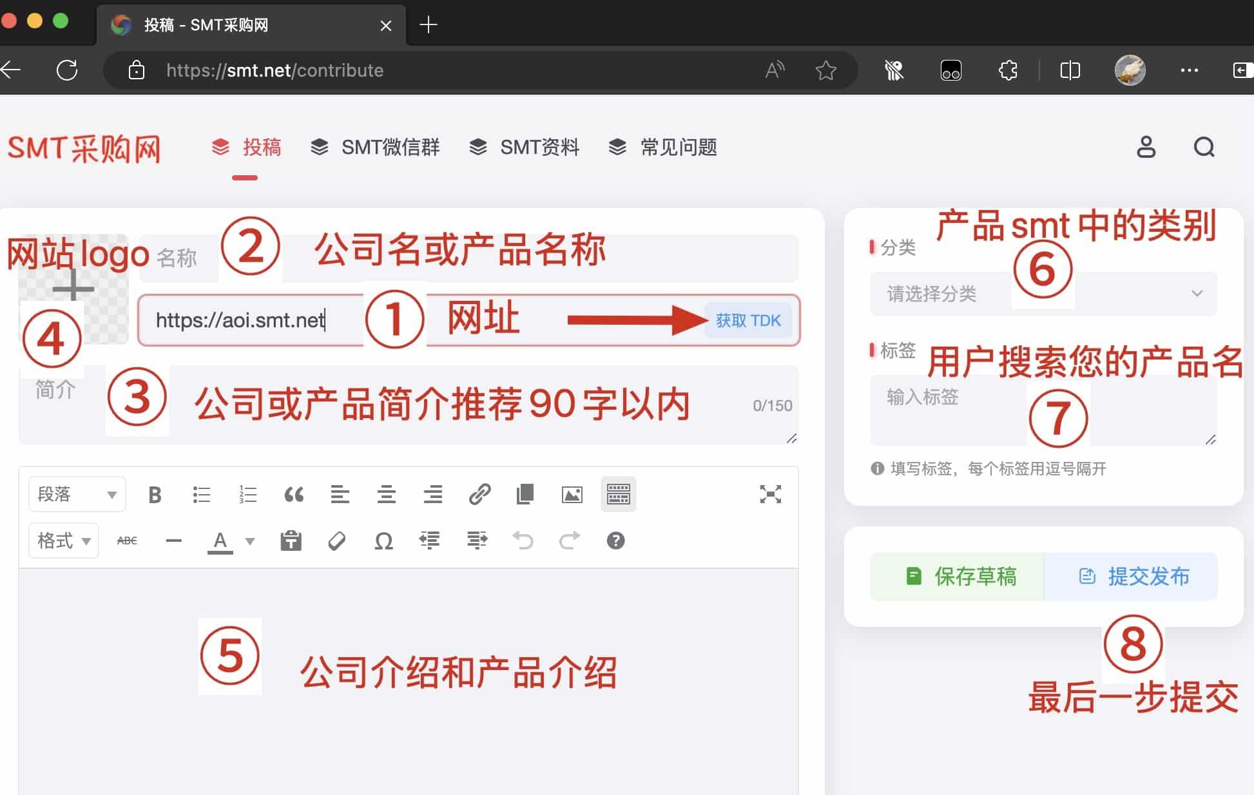Apply strikethrough formatting
The width and height of the screenshot is (1254, 795).
[x=127, y=541]
